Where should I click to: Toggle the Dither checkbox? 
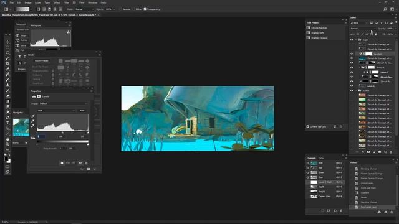(133, 9)
